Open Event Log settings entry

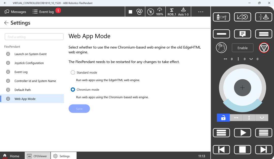pos(32,72)
